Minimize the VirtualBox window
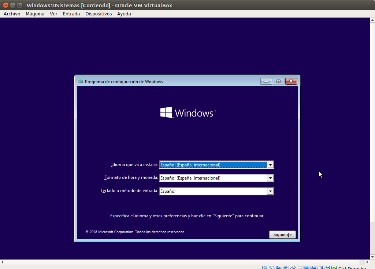The height and width of the screenshot is (269, 375). coord(13,5)
